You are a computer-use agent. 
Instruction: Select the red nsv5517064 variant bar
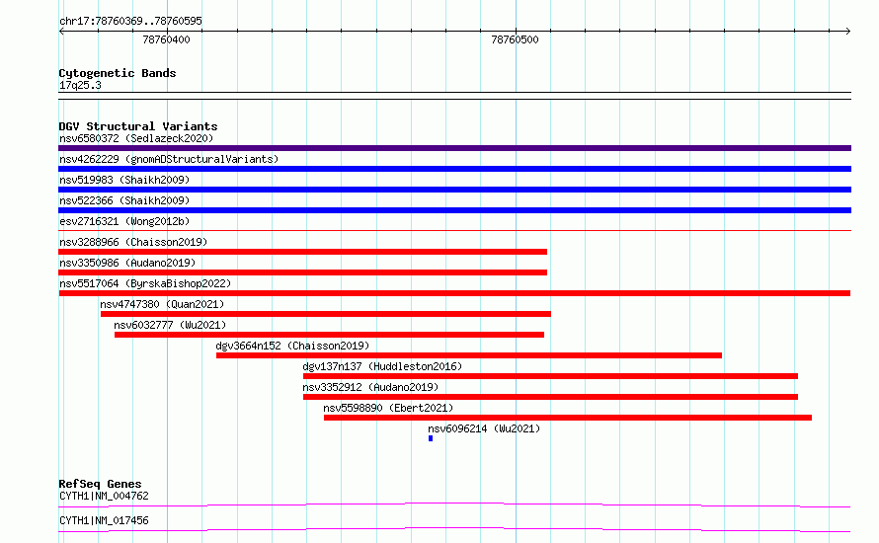[x=454, y=293]
